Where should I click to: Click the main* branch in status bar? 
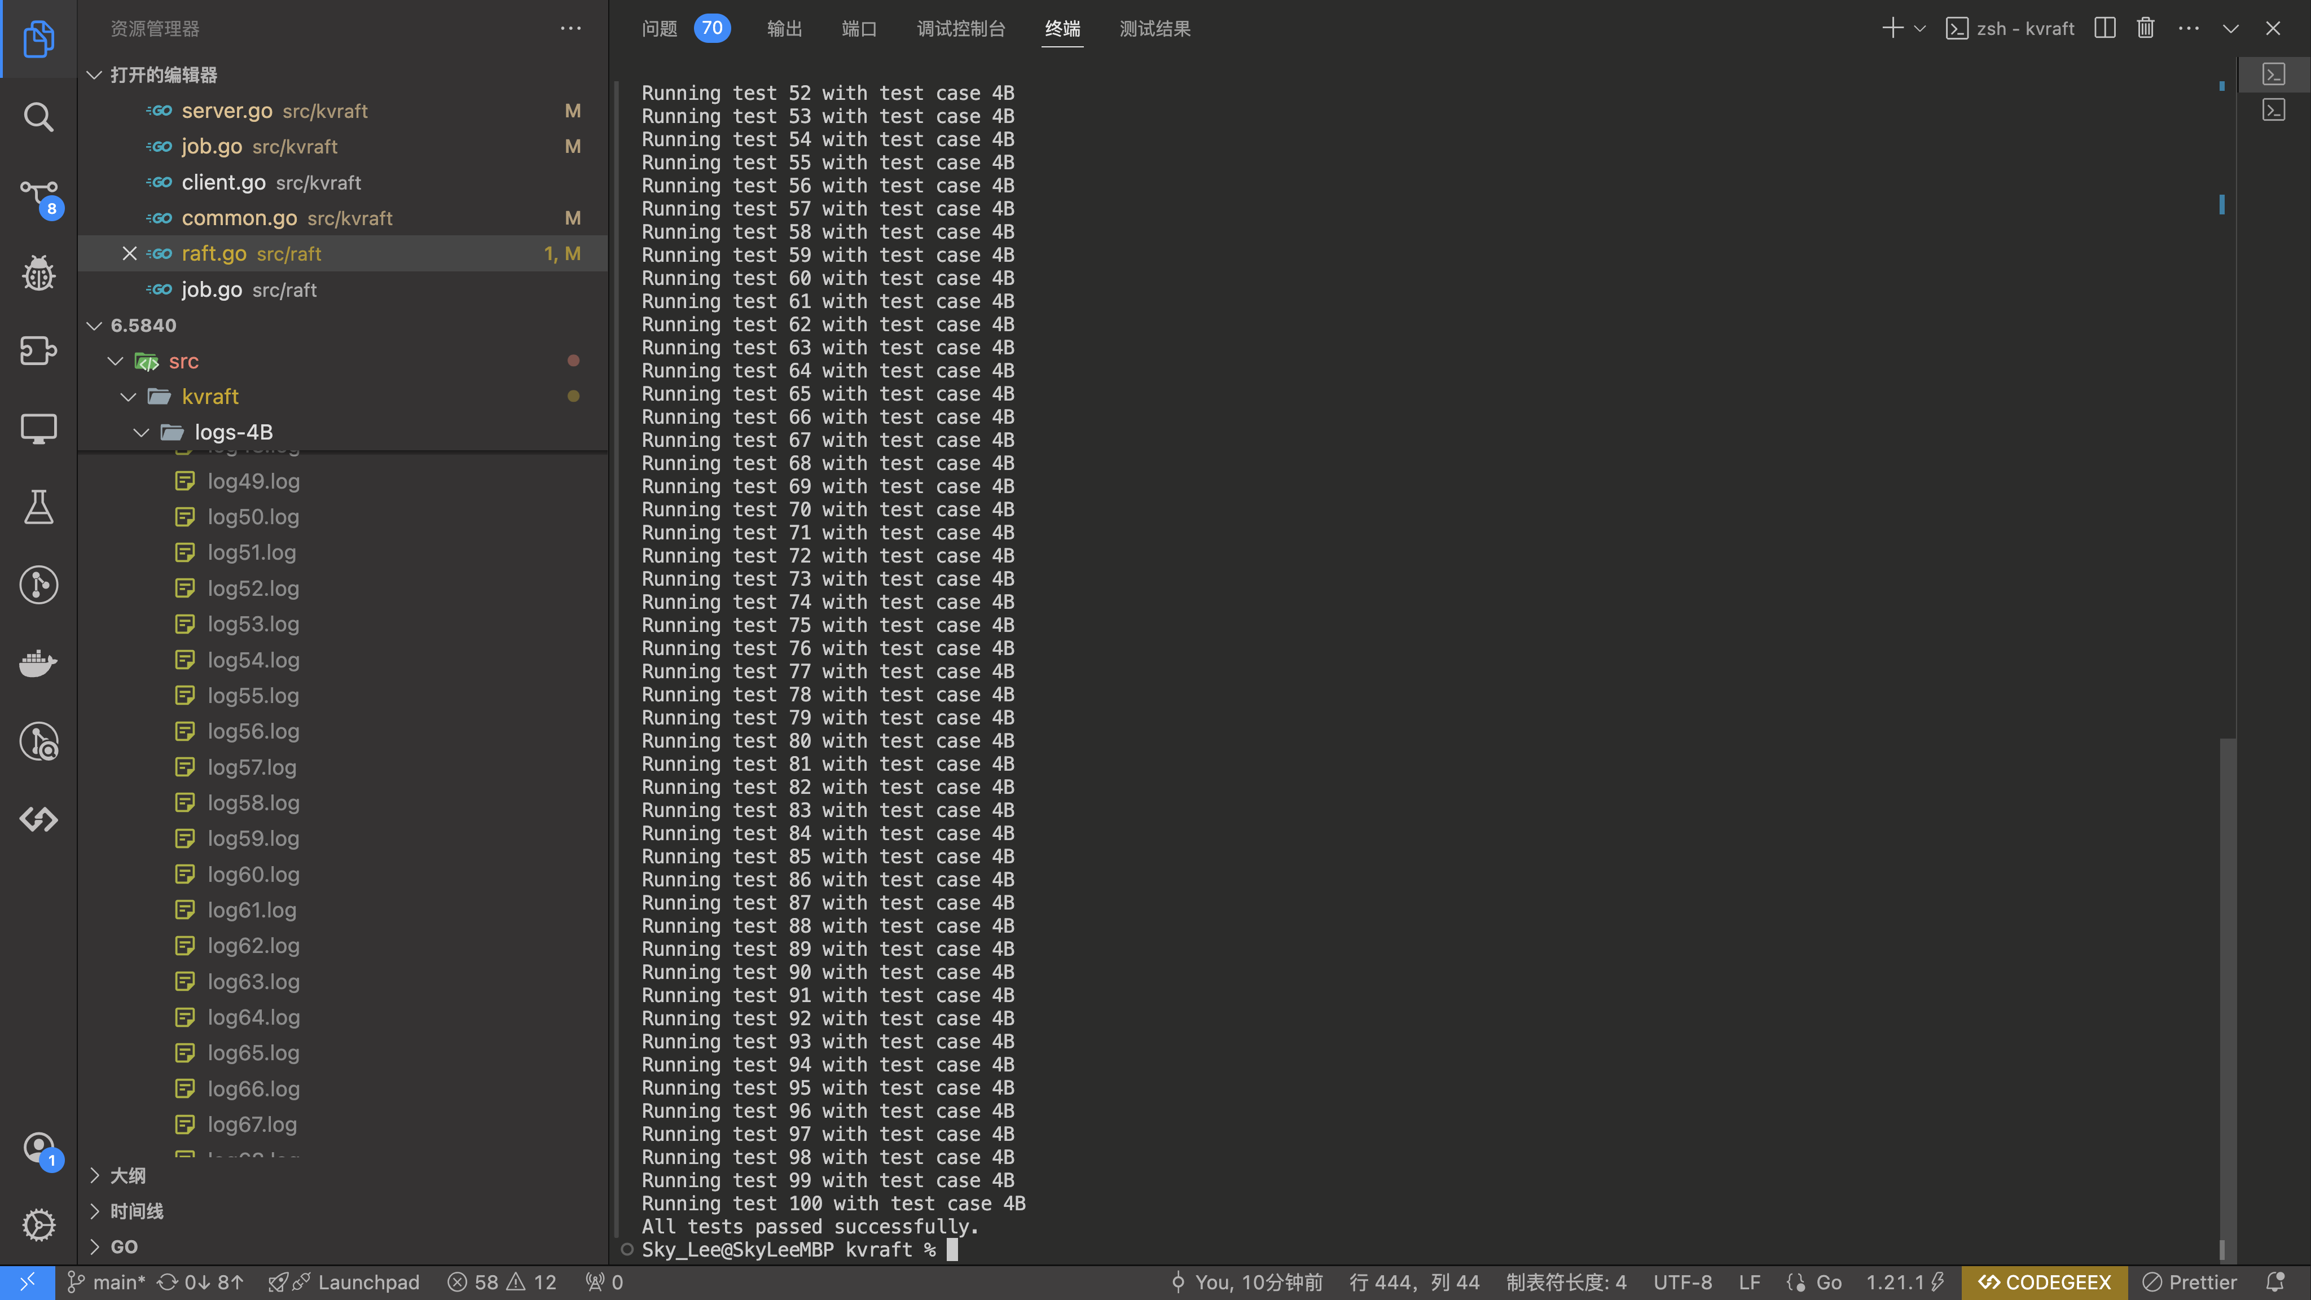pos(107,1282)
